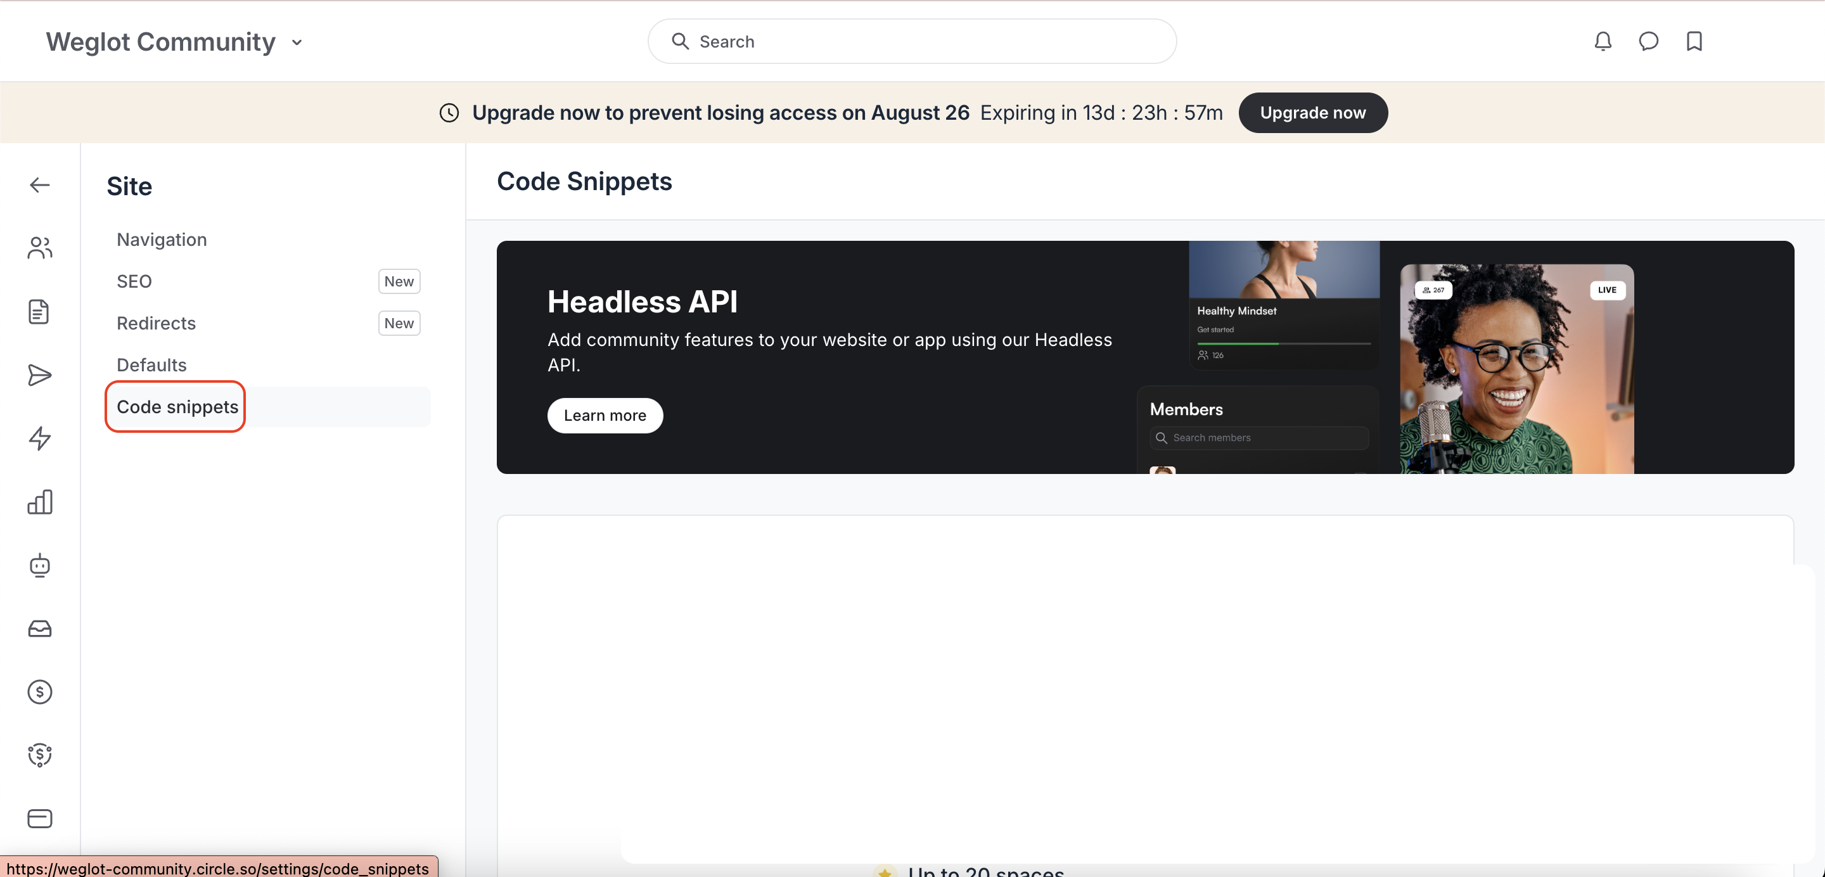Click the smiling woman live stream image
Image resolution: width=1825 pixels, height=877 pixels.
(x=1517, y=369)
